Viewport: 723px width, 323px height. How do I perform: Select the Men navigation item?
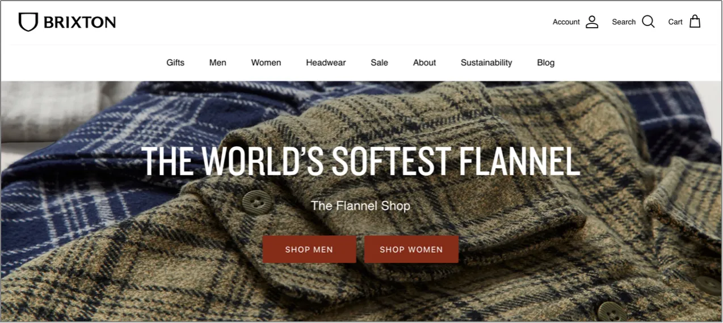tap(218, 63)
